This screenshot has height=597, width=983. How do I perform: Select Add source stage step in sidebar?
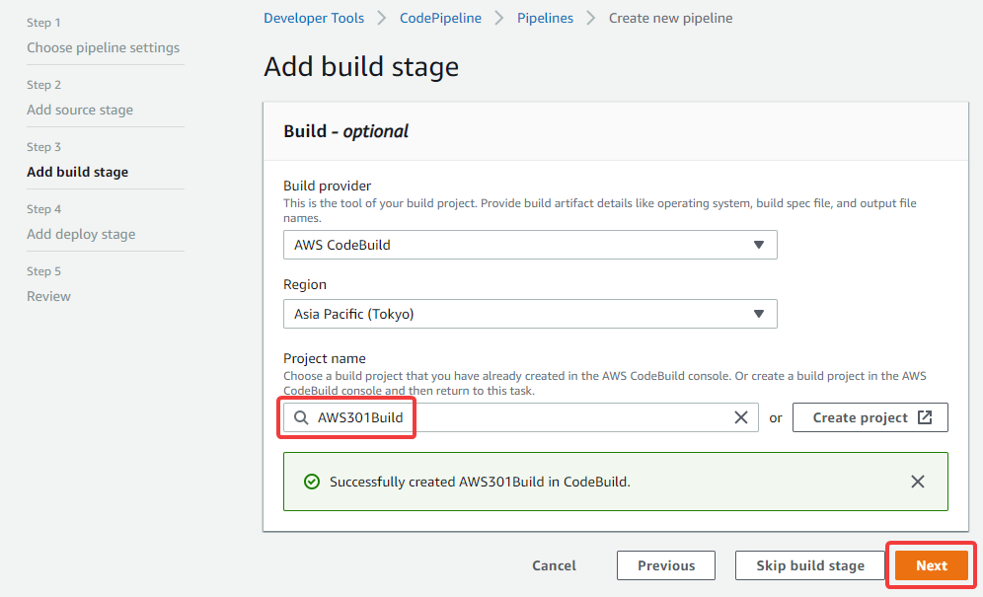[80, 110]
